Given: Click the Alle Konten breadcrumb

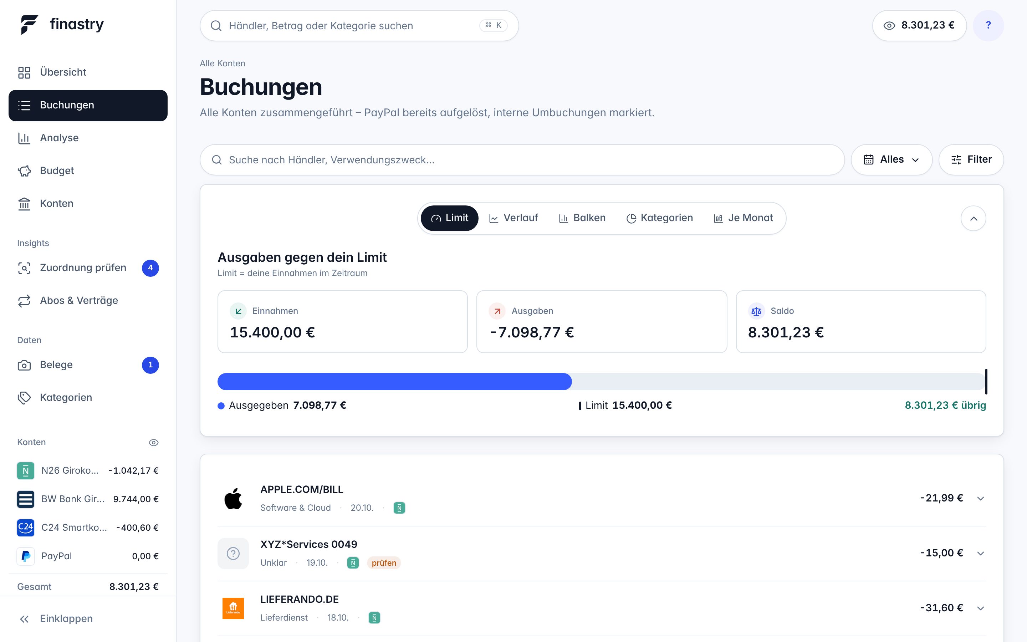Looking at the screenshot, I should coord(223,63).
